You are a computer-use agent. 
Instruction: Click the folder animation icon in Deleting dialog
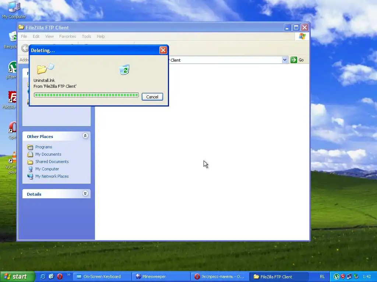tap(45, 69)
